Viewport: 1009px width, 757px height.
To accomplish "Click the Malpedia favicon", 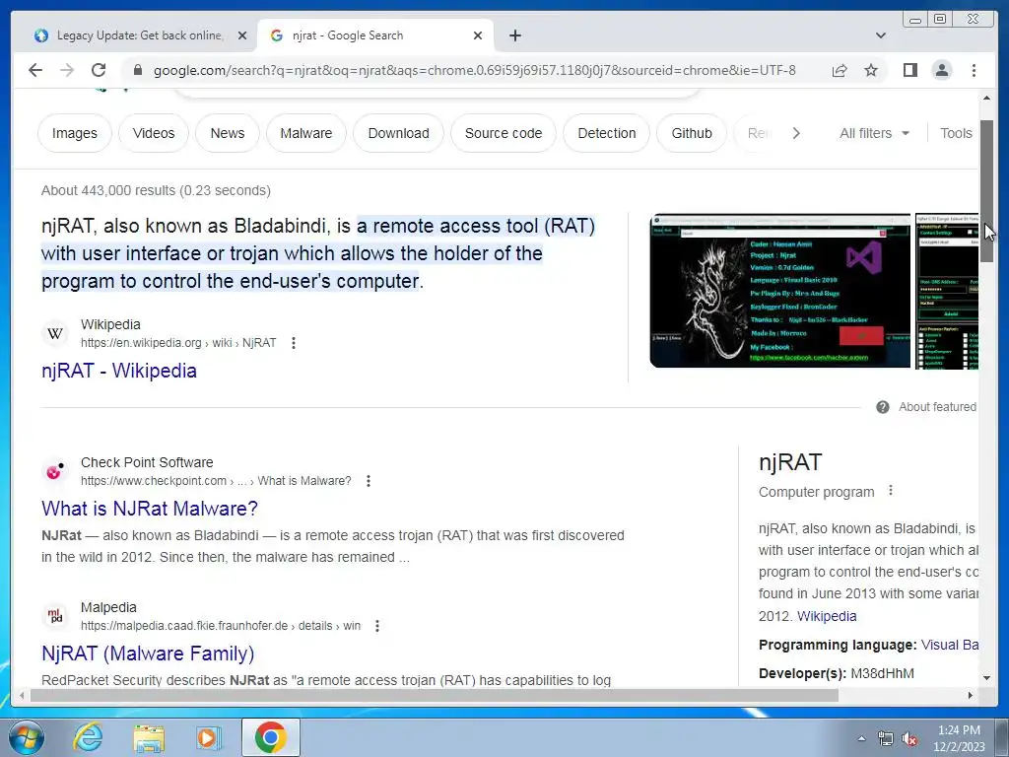I will coord(55,616).
